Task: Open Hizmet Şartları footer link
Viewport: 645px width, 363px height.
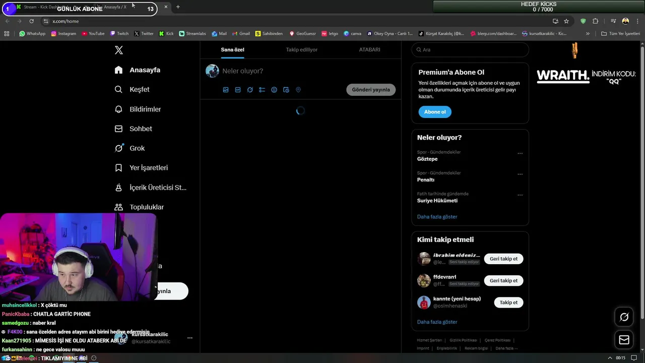Action: 429,340
